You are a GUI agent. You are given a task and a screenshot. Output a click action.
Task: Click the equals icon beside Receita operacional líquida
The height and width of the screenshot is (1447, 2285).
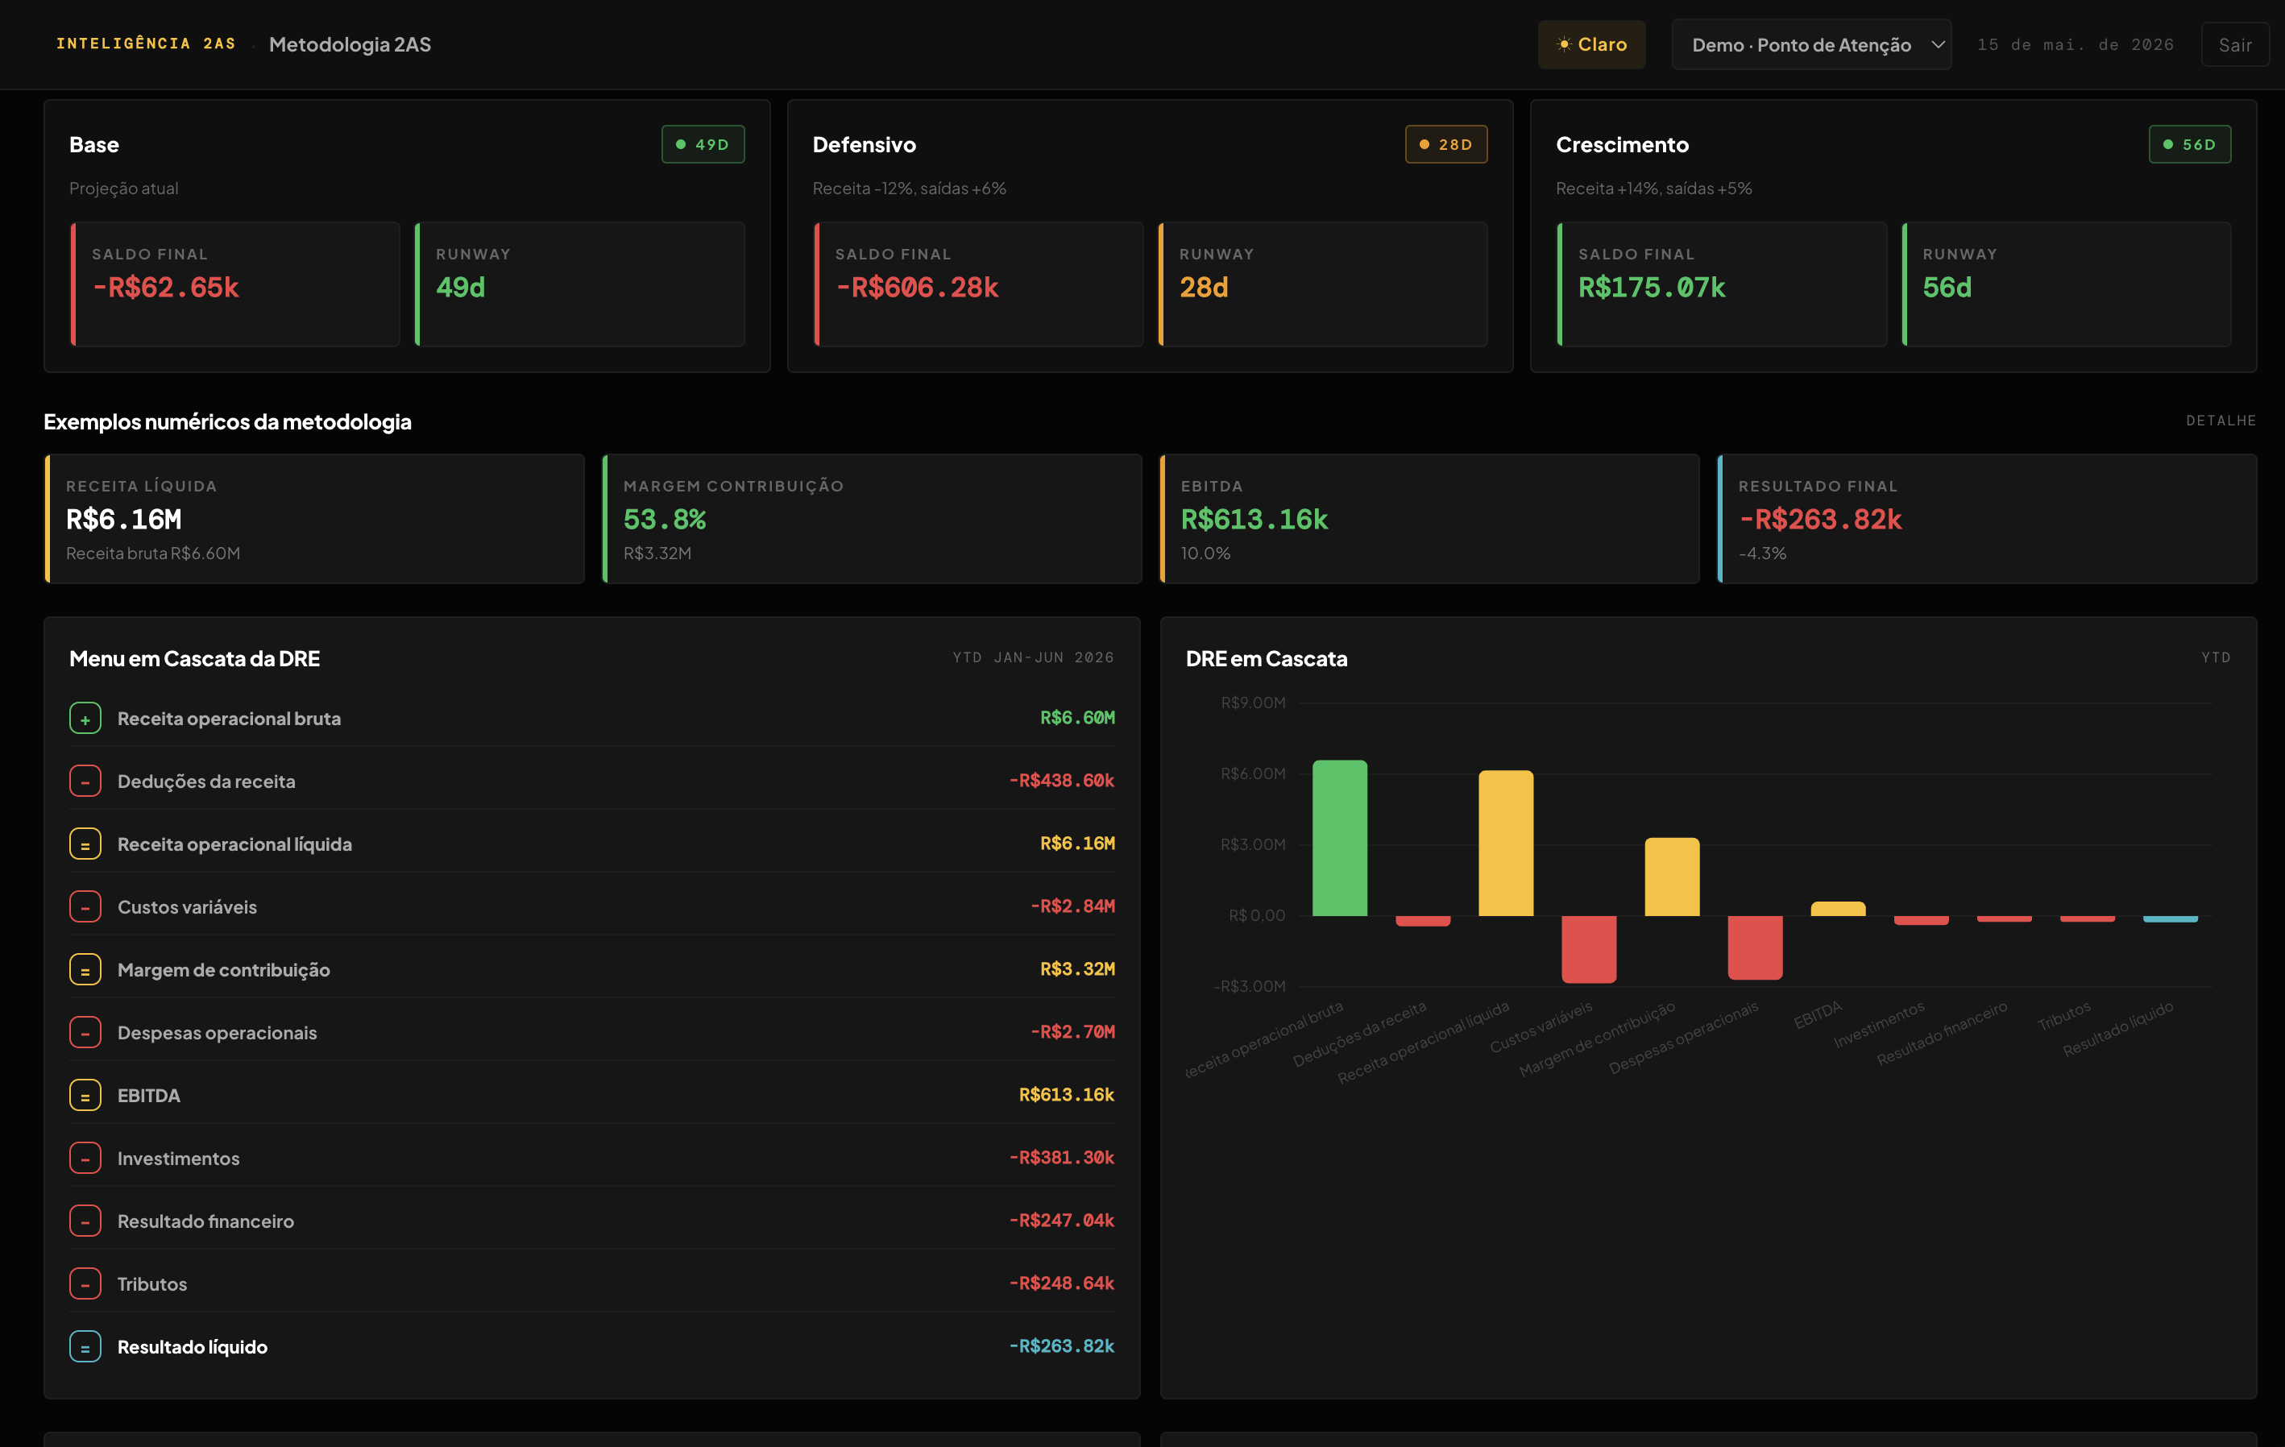(85, 844)
